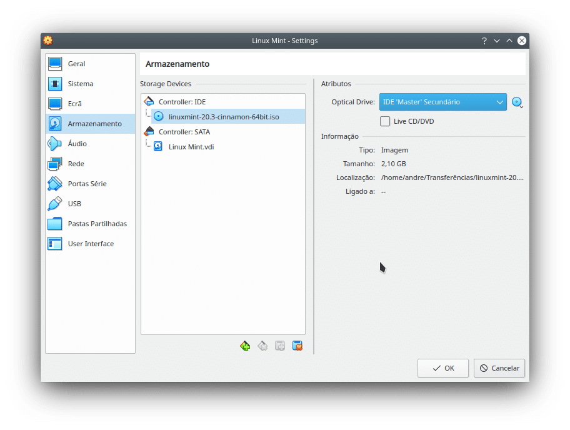Click the Tamanho value 2,10 GB
This screenshot has width=570, height=430.
393,164
